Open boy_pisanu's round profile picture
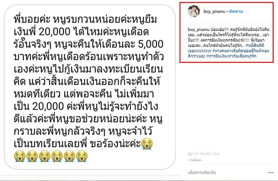Viewport: 278px width, 181px height. (x=194, y=11)
